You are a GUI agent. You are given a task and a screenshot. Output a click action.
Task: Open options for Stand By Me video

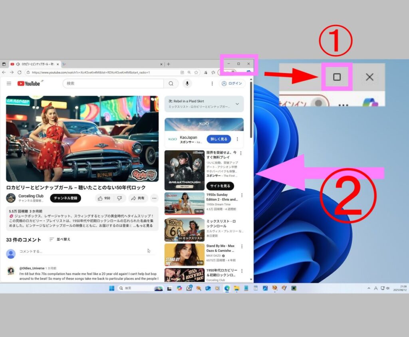point(242,246)
